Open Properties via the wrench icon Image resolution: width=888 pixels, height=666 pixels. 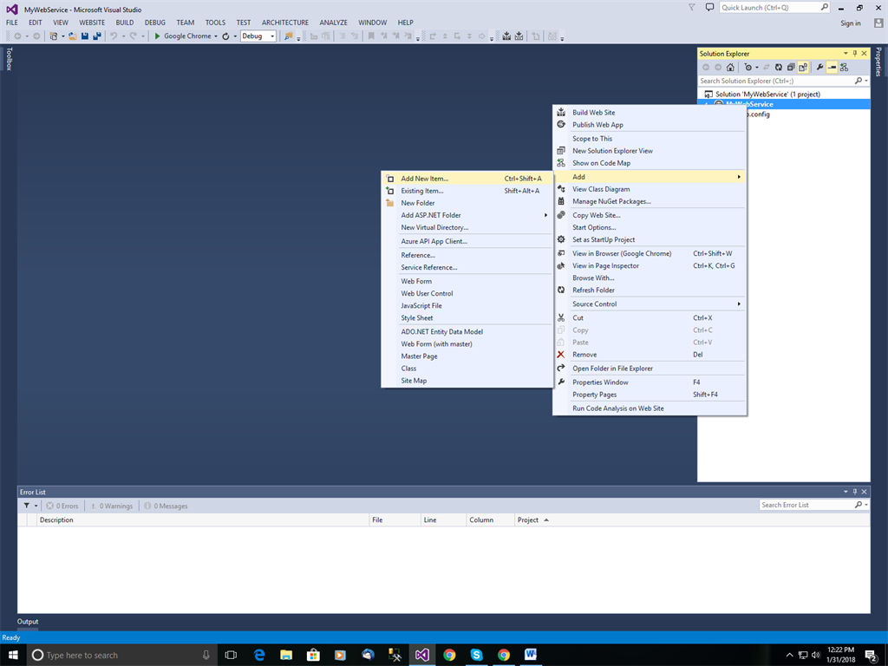pos(820,67)
